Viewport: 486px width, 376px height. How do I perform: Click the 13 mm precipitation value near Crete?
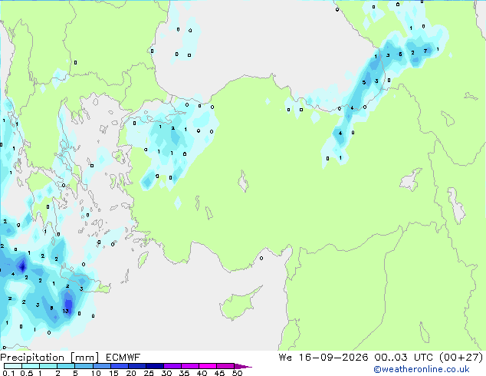pyautogui.click(x=65, y=311)
